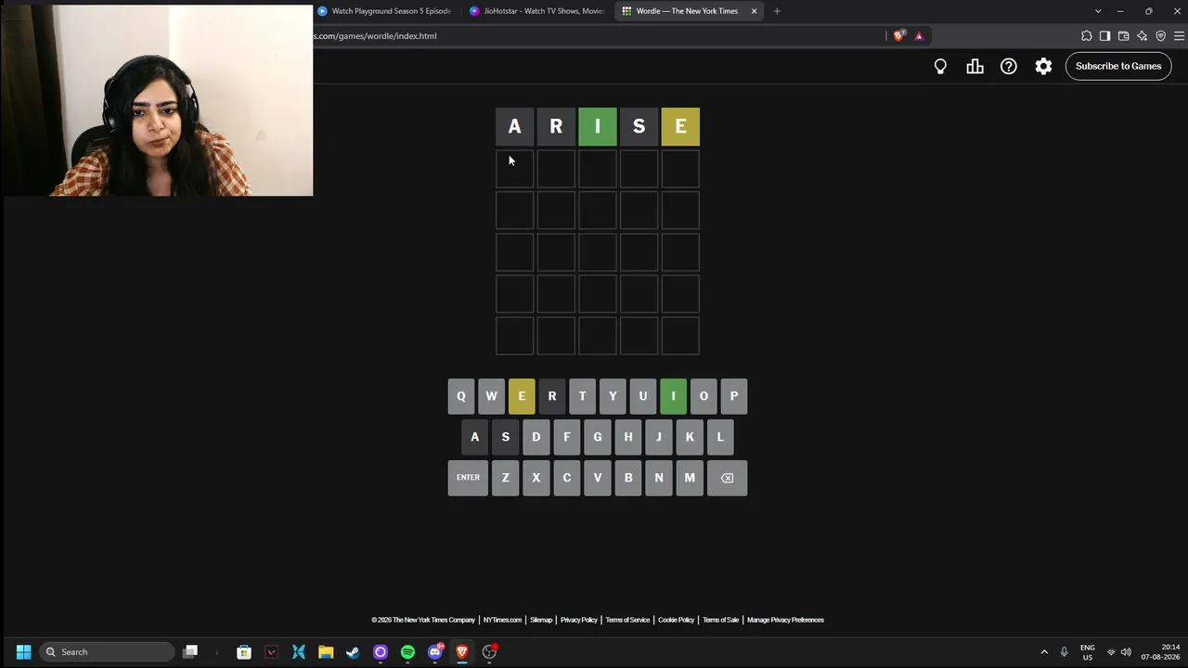This screenshot has width=1188, height=668.
Task: Switch to the JioHotstar tab
Action: [x=538, y=11]
